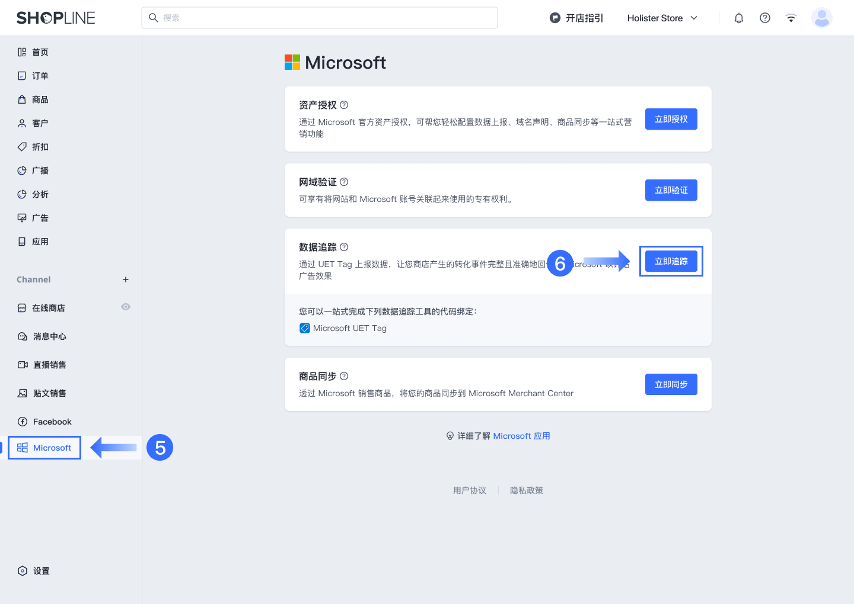Click the lightbulb icon beside 详细了解

450,436
